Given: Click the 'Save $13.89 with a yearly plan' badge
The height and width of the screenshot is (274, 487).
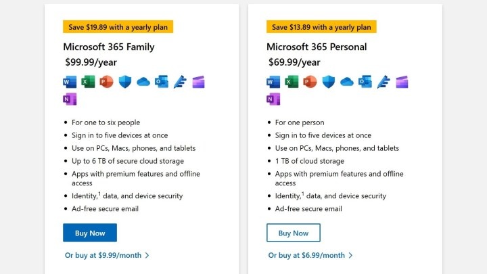Looking at the screenshot, I should point(321,27).
